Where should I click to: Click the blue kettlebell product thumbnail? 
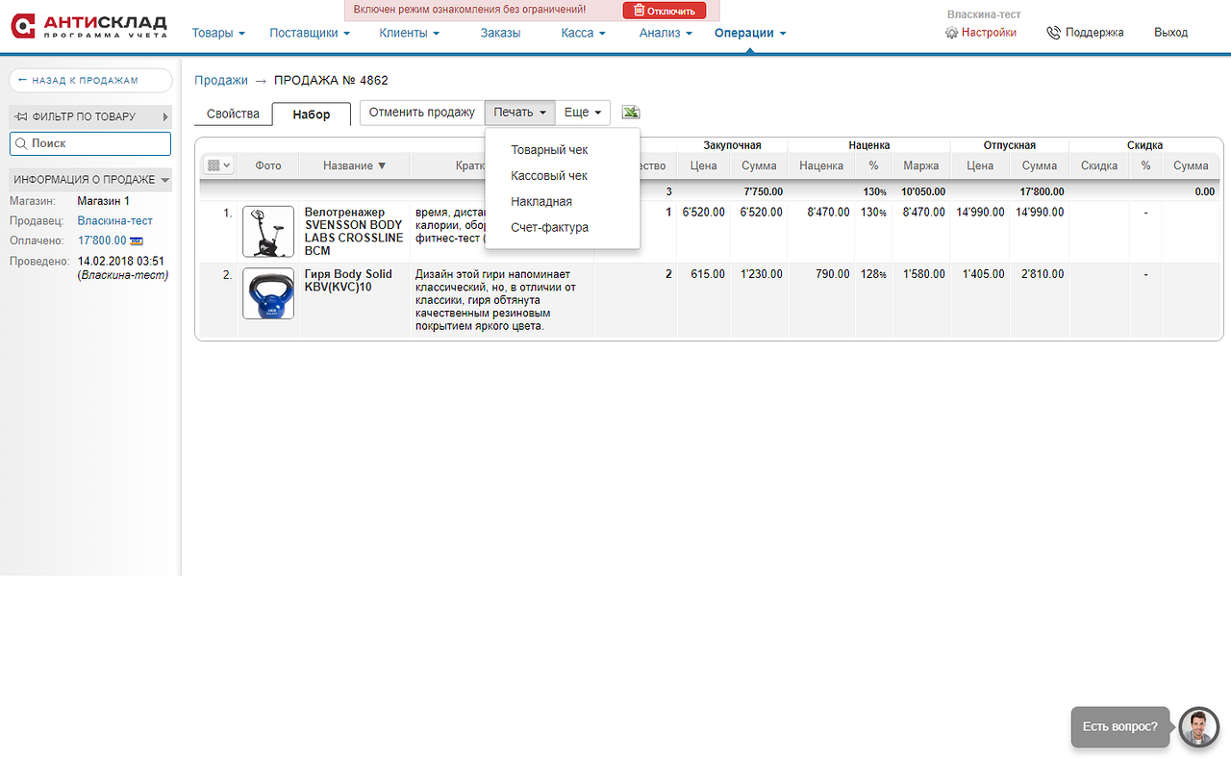[268, 293]
